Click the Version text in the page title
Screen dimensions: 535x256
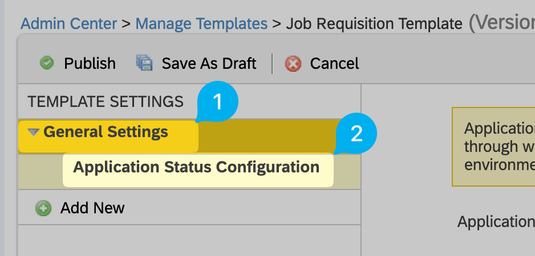tap(501, 23)
